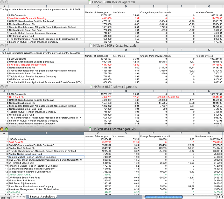Select cell -311720 in 0809 window
Image resolution: width=224 pixels, height=199 pixels.
pos(153,68)
